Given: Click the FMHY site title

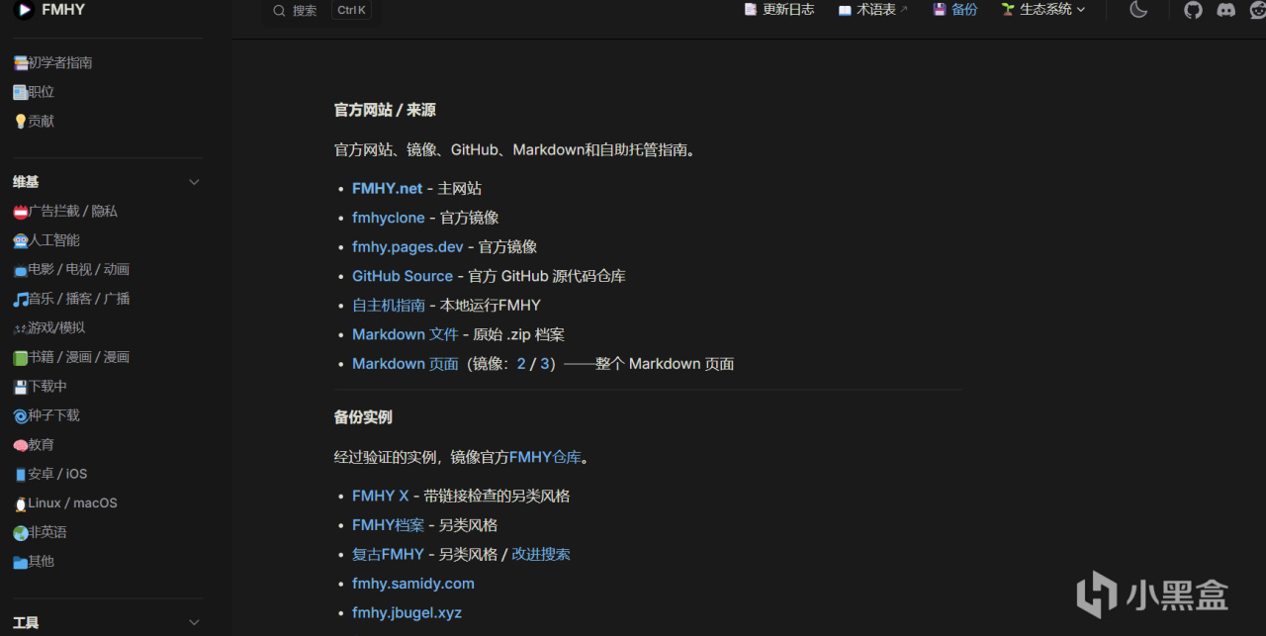Looking at the screenshot, I should (x=63, y=10).
